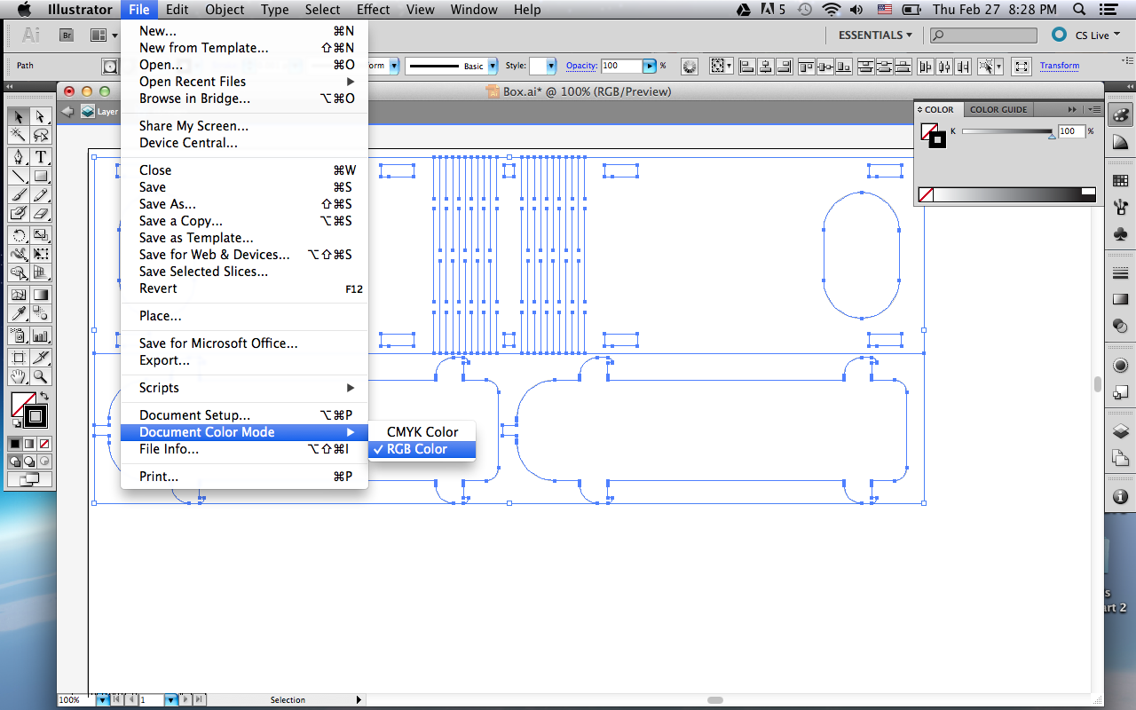The image size is (1136, 710).
Task: Activate the Fill box in toolbox
Action: [x=20, y=402]
